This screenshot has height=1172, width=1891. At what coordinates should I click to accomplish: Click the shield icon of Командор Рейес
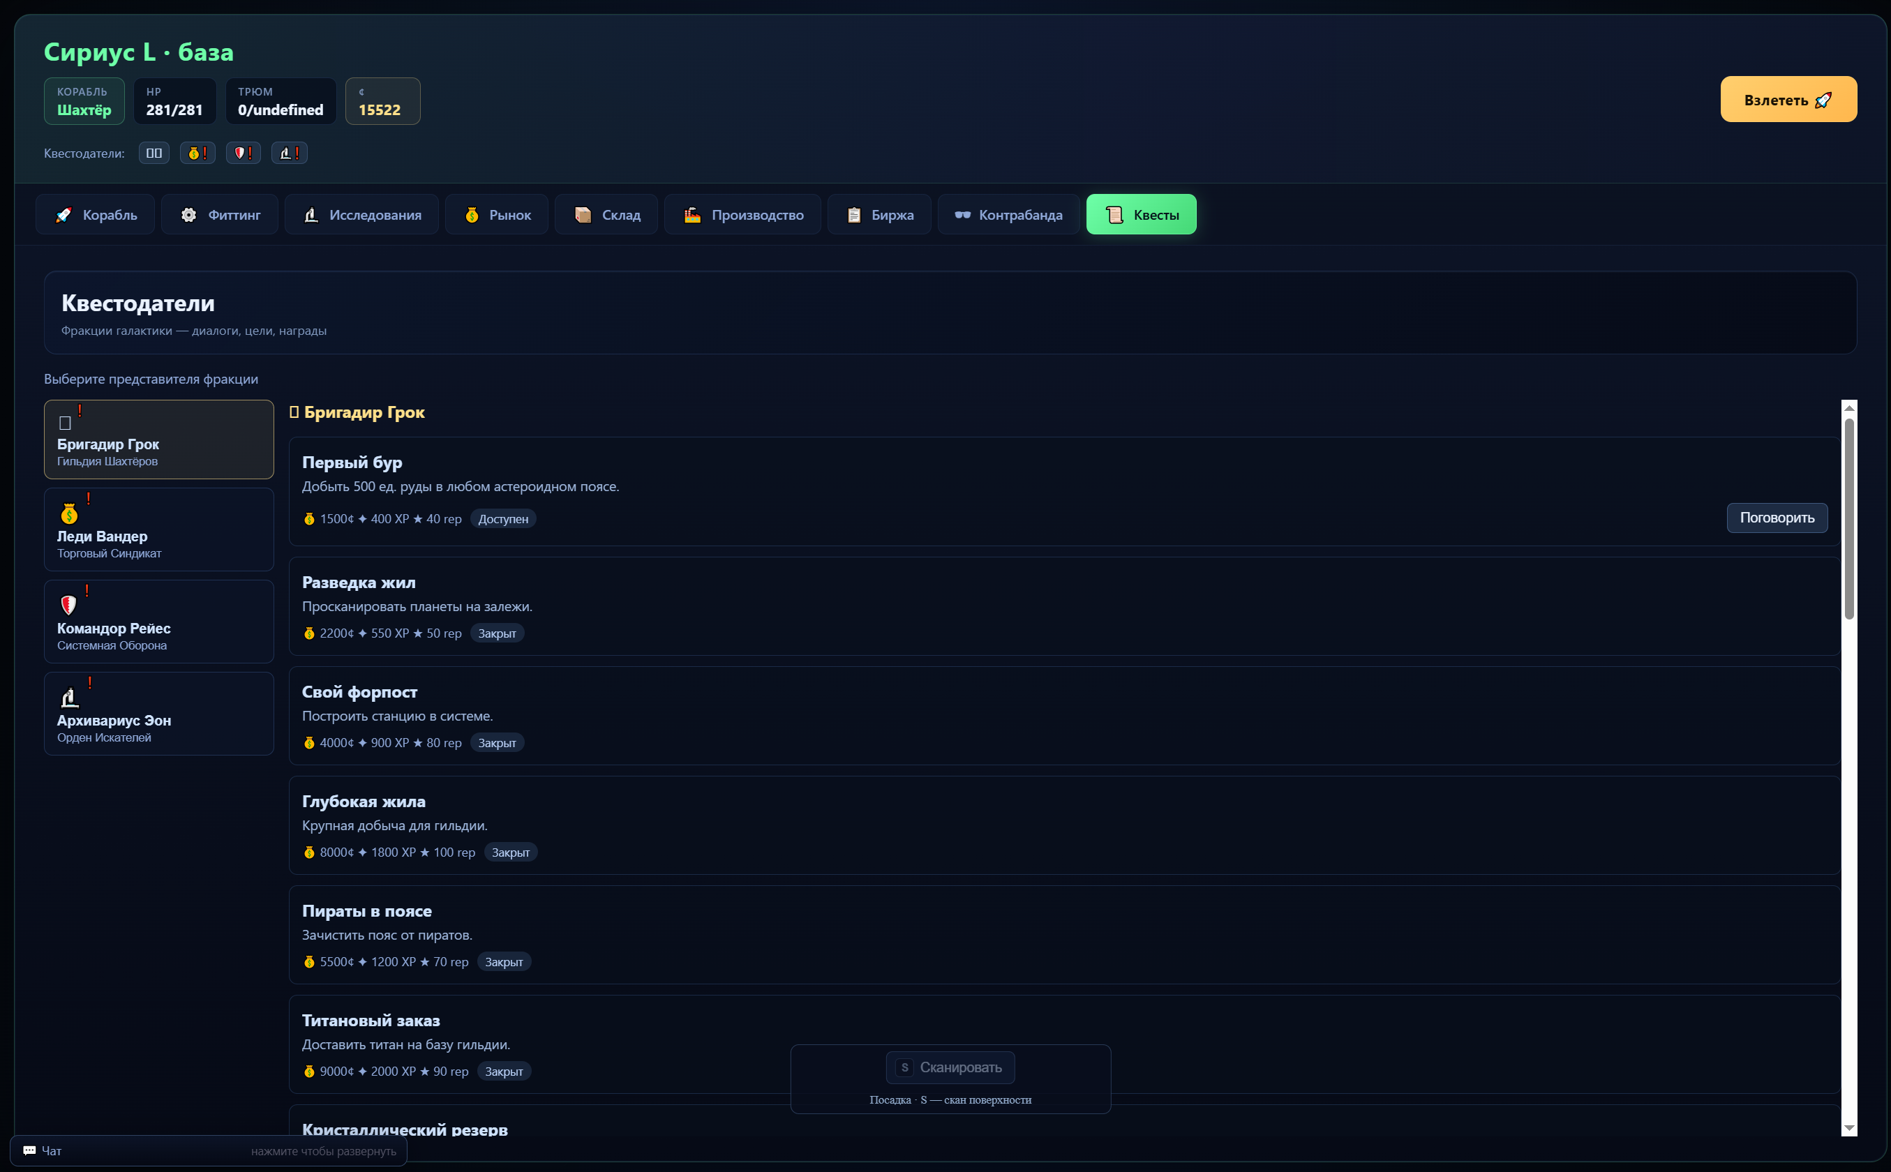(68, 605)
